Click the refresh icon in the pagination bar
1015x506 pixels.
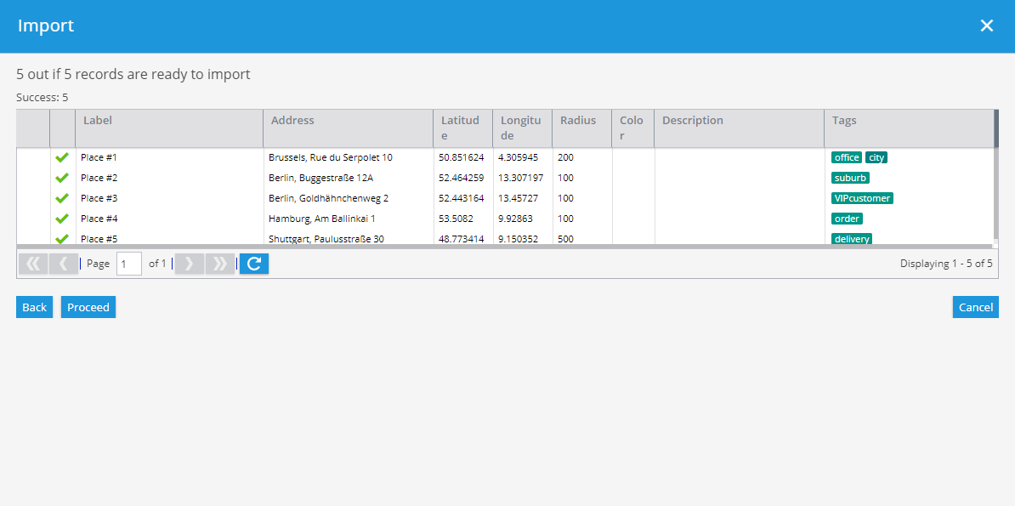point(253,264)
